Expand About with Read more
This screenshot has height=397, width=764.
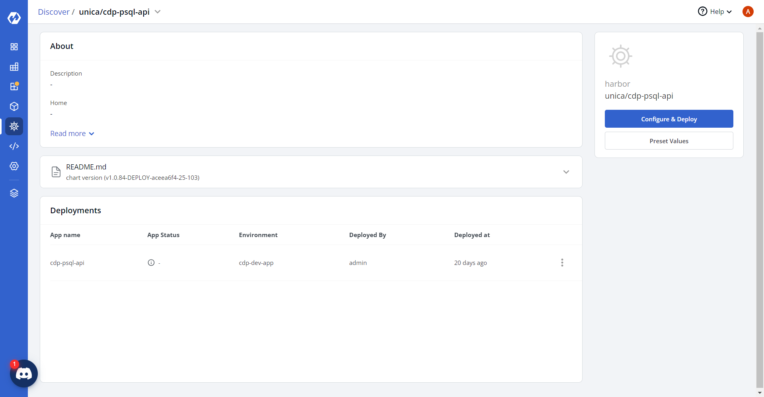click(x=72, y=134)
